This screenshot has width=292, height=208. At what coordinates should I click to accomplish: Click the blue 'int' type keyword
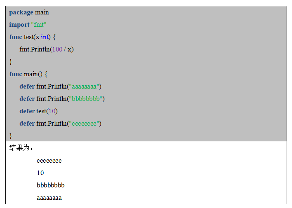45,37
